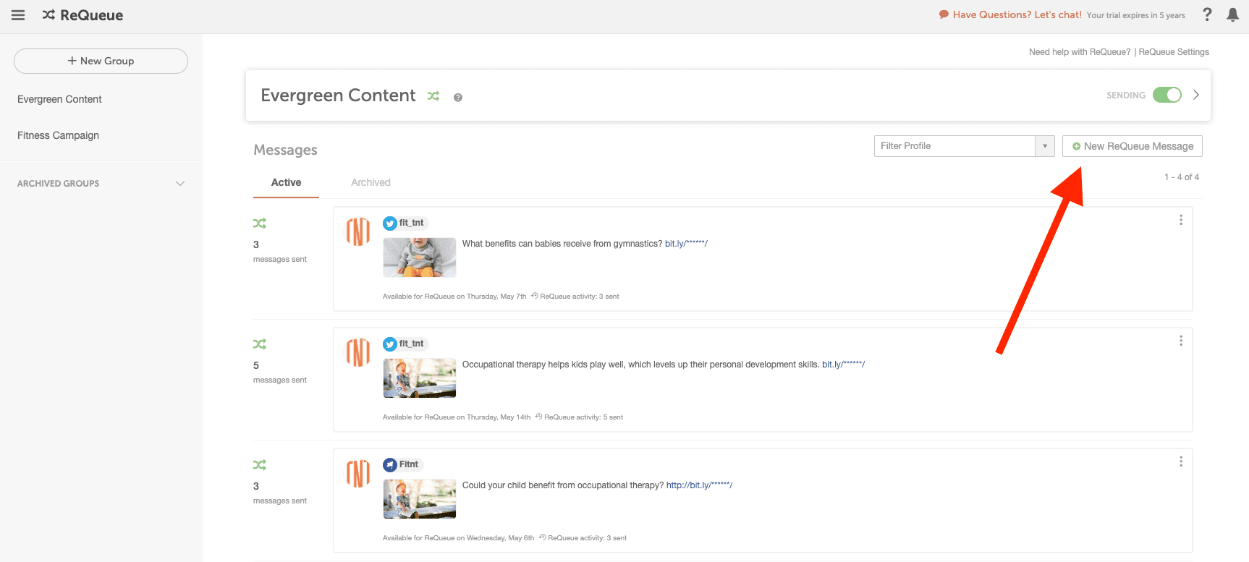1249x562 pixels.
Task: Open baby thumbnail on gymnastics message
Action: coord(420,257)
